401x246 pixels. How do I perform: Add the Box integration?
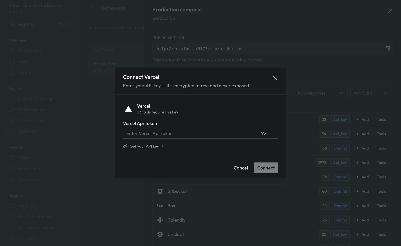(362, 206)
